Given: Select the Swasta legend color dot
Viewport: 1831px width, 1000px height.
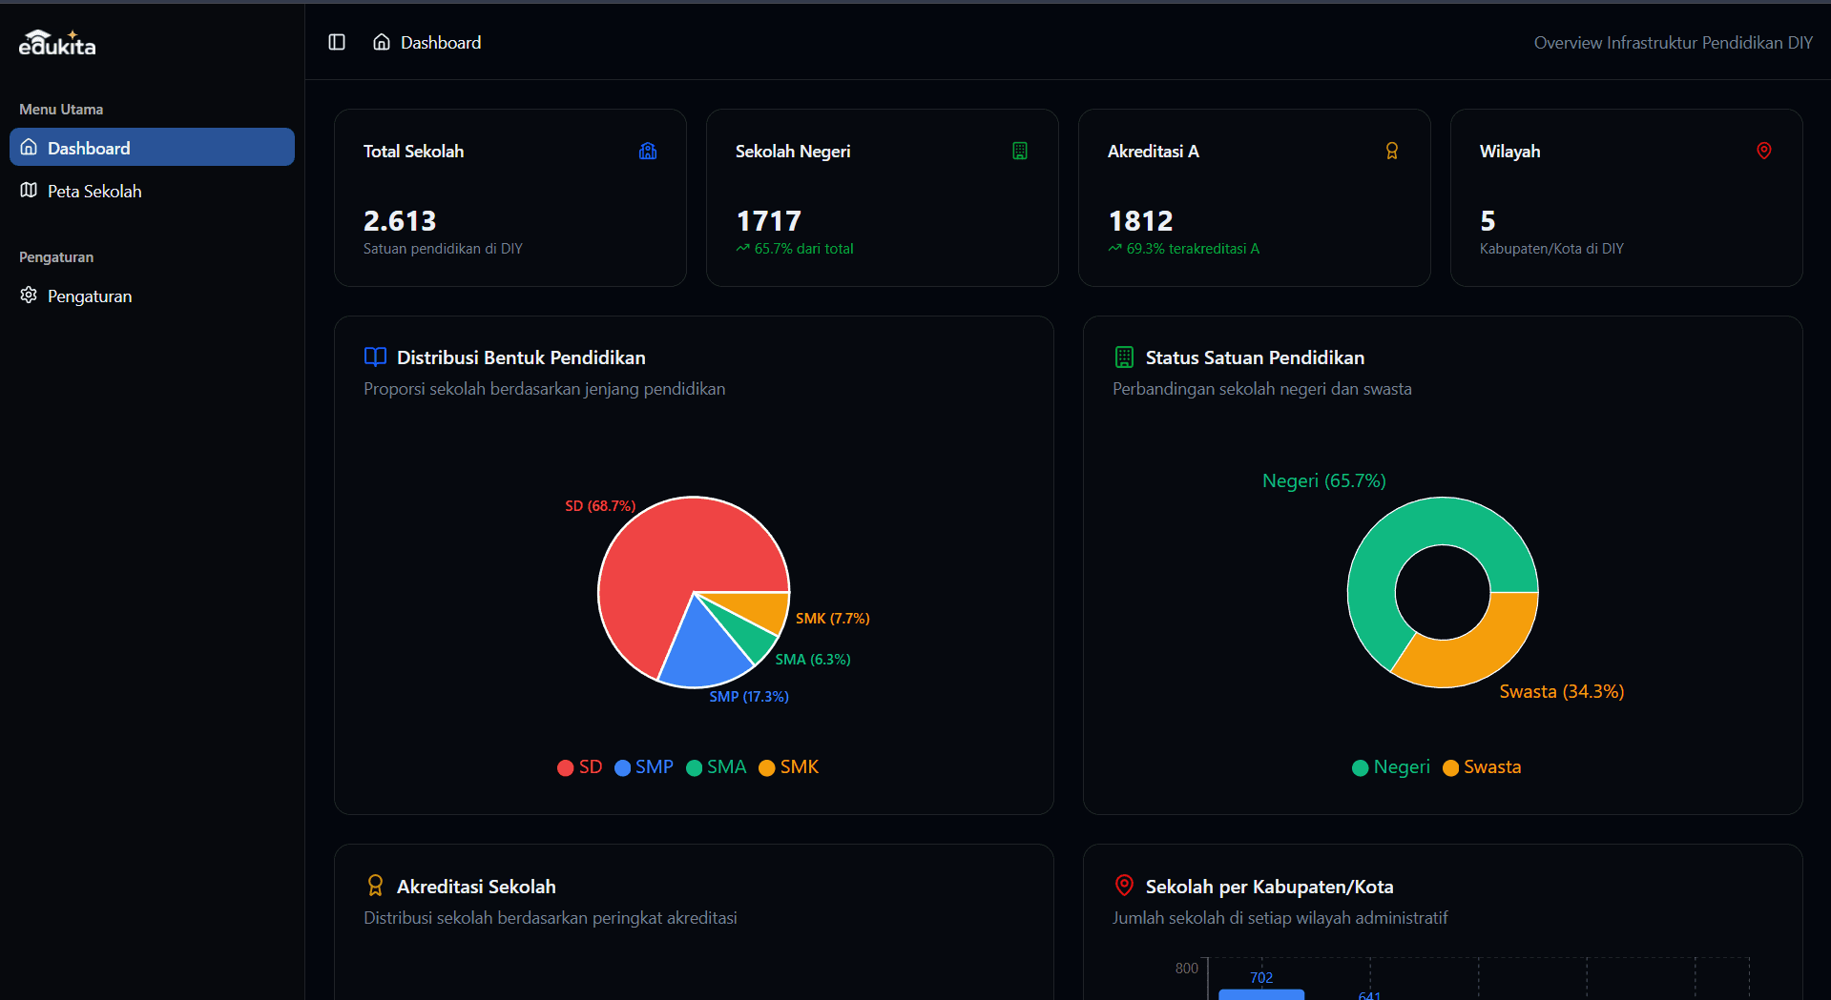Looking at the screenshot, I should coord(1450,768).
